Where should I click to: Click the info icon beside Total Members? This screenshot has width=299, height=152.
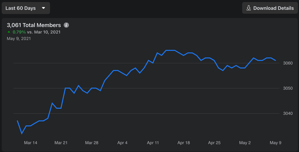click(x=66, y=25)
